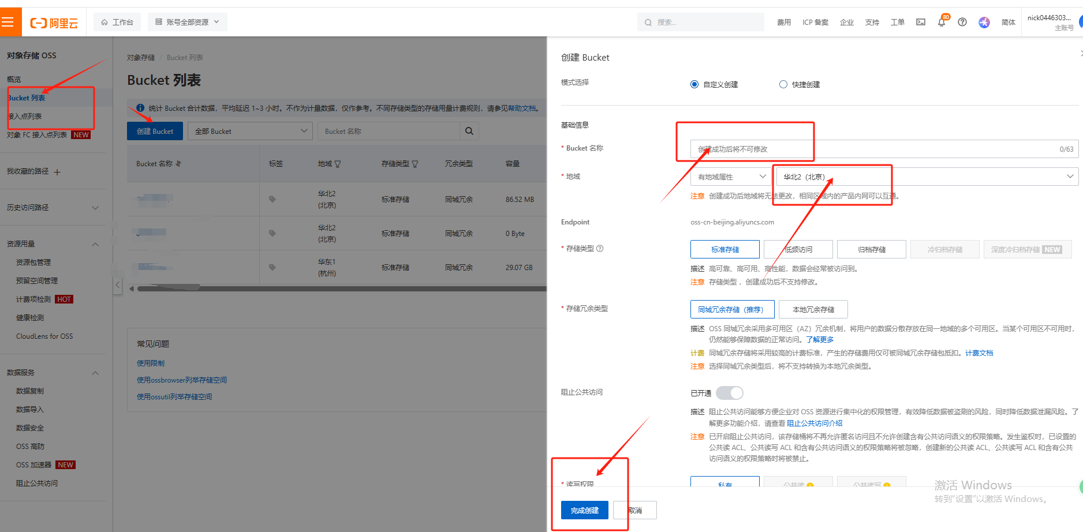Open the region filter funnel icon

[338, 164]
